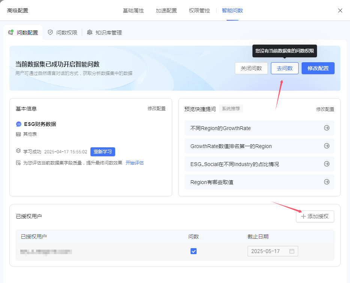Viewport: 350px width, 283px height.
Task: Click the 重新学习 button
Action: point(103,152)
